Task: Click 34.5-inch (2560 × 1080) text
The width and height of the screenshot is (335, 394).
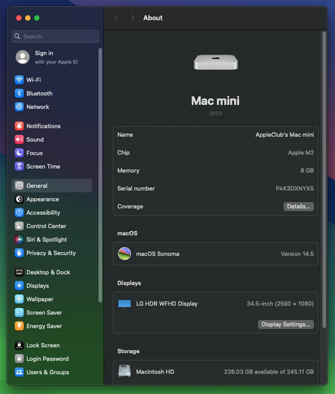Action: [280, 304]
